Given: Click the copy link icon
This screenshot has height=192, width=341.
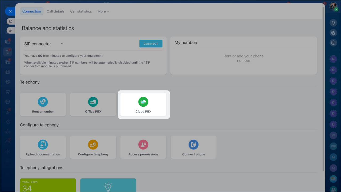Looking at the screenshot, I should [11, 30].
